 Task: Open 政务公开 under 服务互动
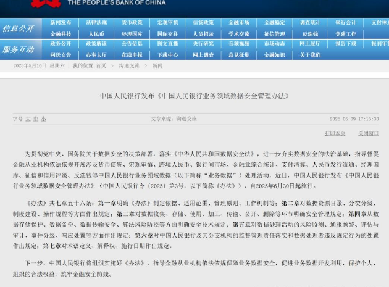[61, 44]
